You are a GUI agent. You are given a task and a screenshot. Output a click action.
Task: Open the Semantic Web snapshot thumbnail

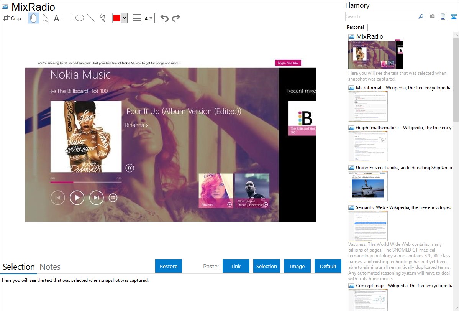[368, 226]
